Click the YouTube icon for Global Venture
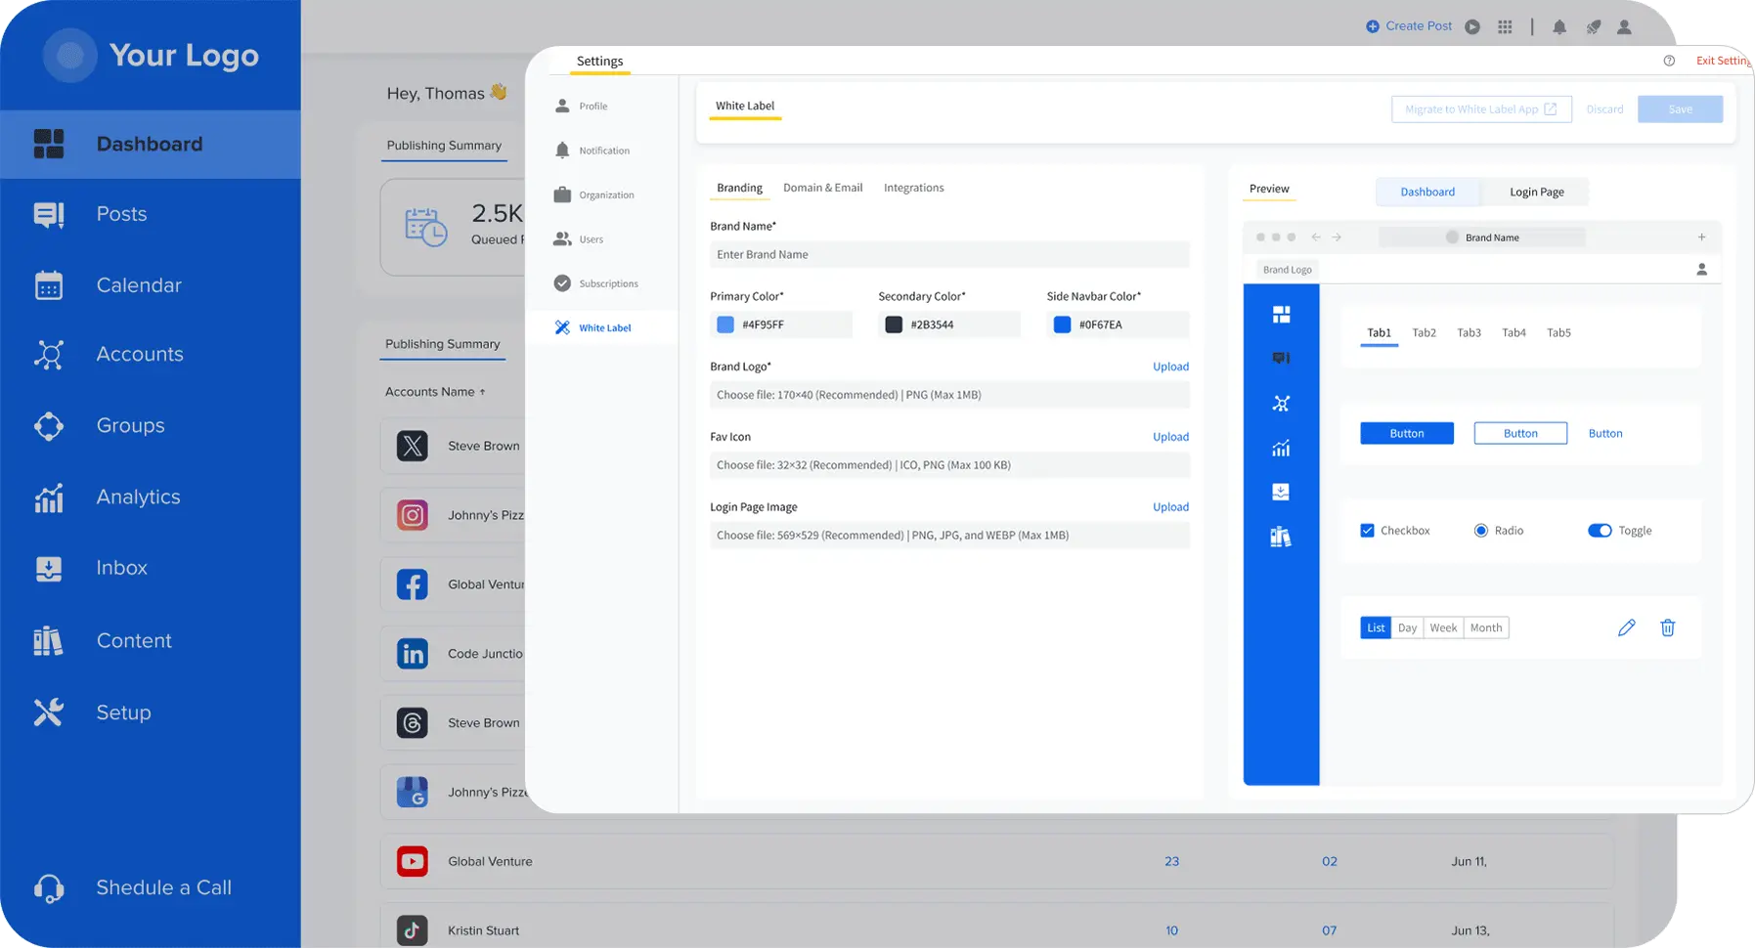Viewport: 1755px width, 949px height. tap(412, 861)
